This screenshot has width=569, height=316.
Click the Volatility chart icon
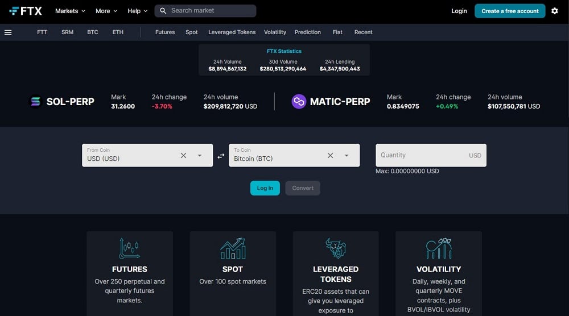click(439, 248)
